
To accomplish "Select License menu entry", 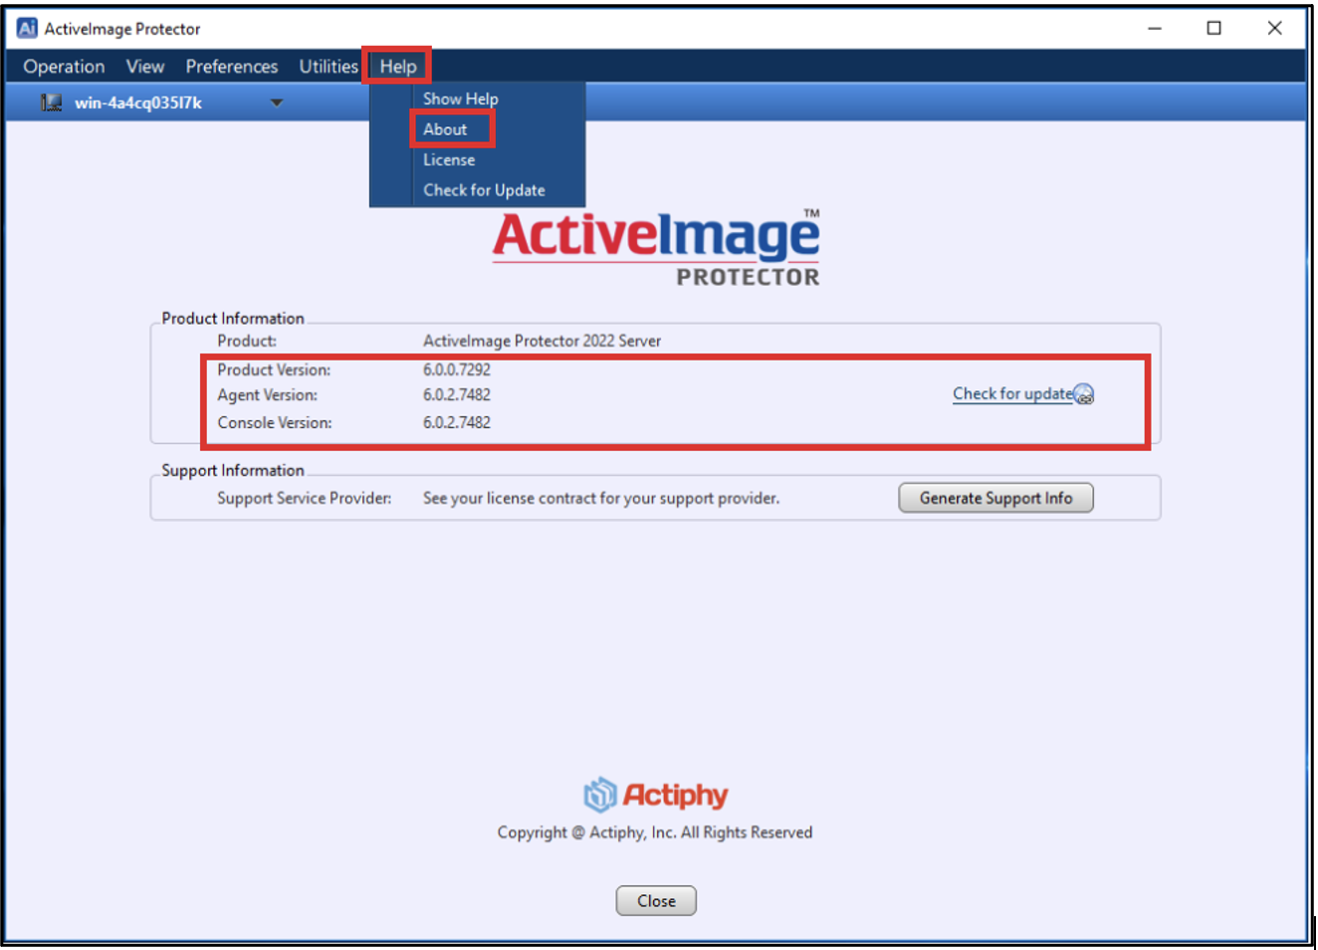I will [x=449, y=160].
